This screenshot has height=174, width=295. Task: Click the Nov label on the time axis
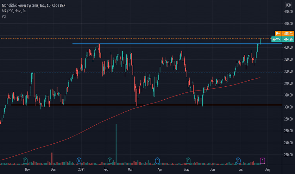click(28, 170)
